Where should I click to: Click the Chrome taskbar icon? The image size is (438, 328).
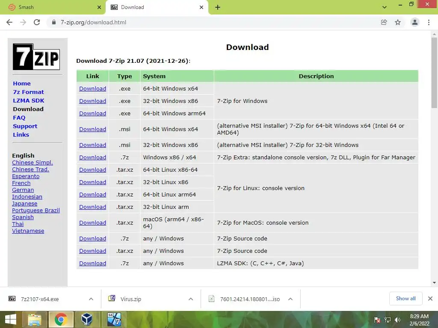61,319
